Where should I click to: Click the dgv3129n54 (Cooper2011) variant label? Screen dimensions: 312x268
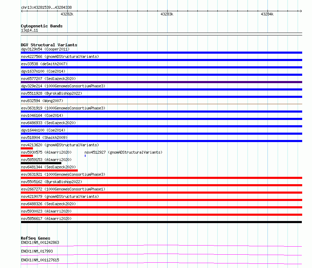tap(45, 49)
